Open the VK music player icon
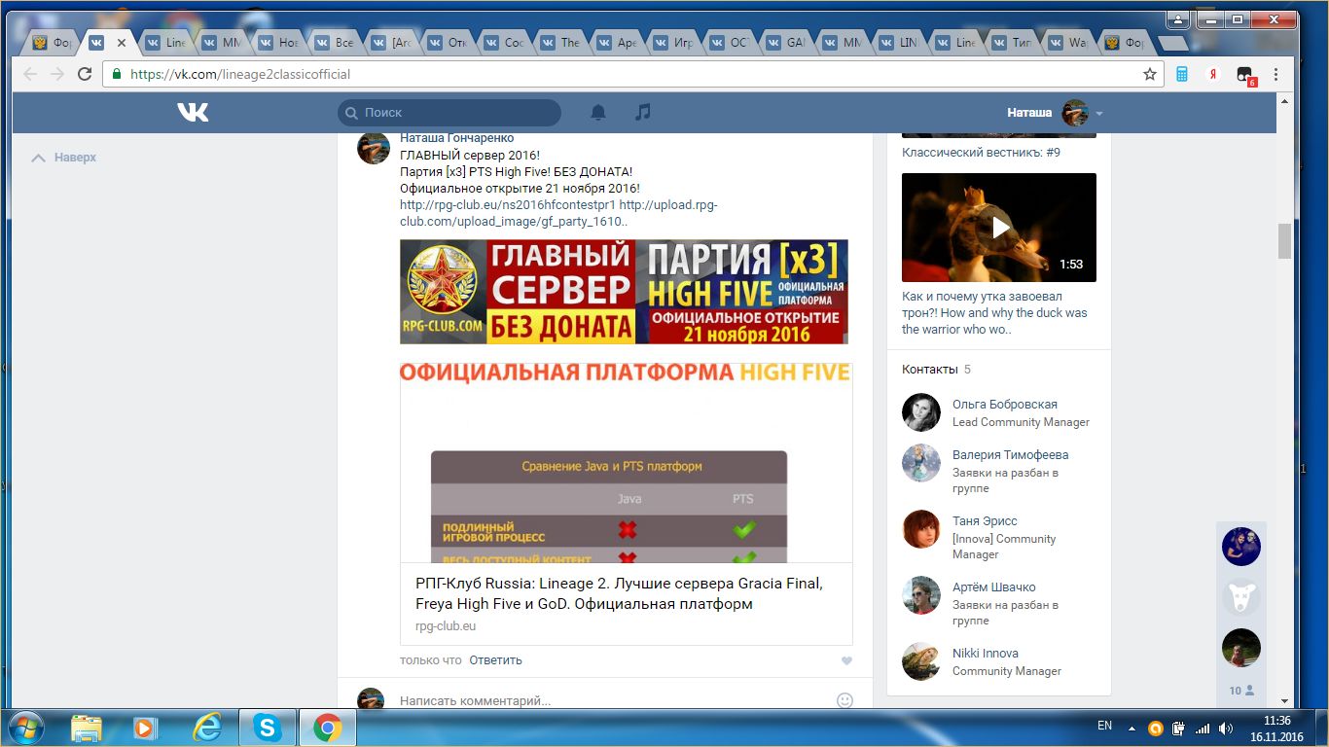The width and height of the screenshot is (1329, 747). tap(642, 113)
